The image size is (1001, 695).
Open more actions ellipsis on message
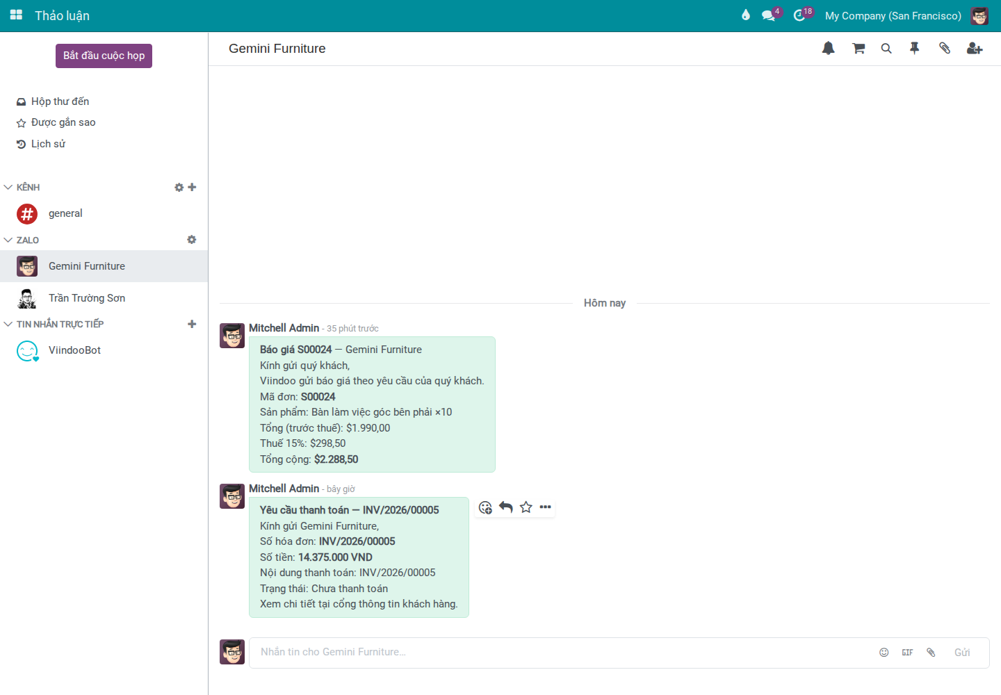(x=546, y=507)
